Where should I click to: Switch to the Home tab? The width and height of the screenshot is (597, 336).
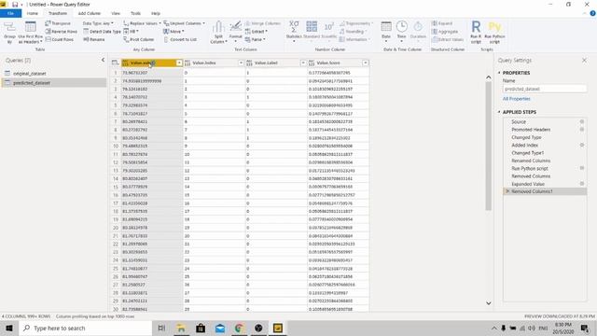click(33, 13)
